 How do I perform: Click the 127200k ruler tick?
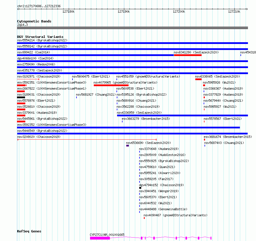[x=179, y=9]
